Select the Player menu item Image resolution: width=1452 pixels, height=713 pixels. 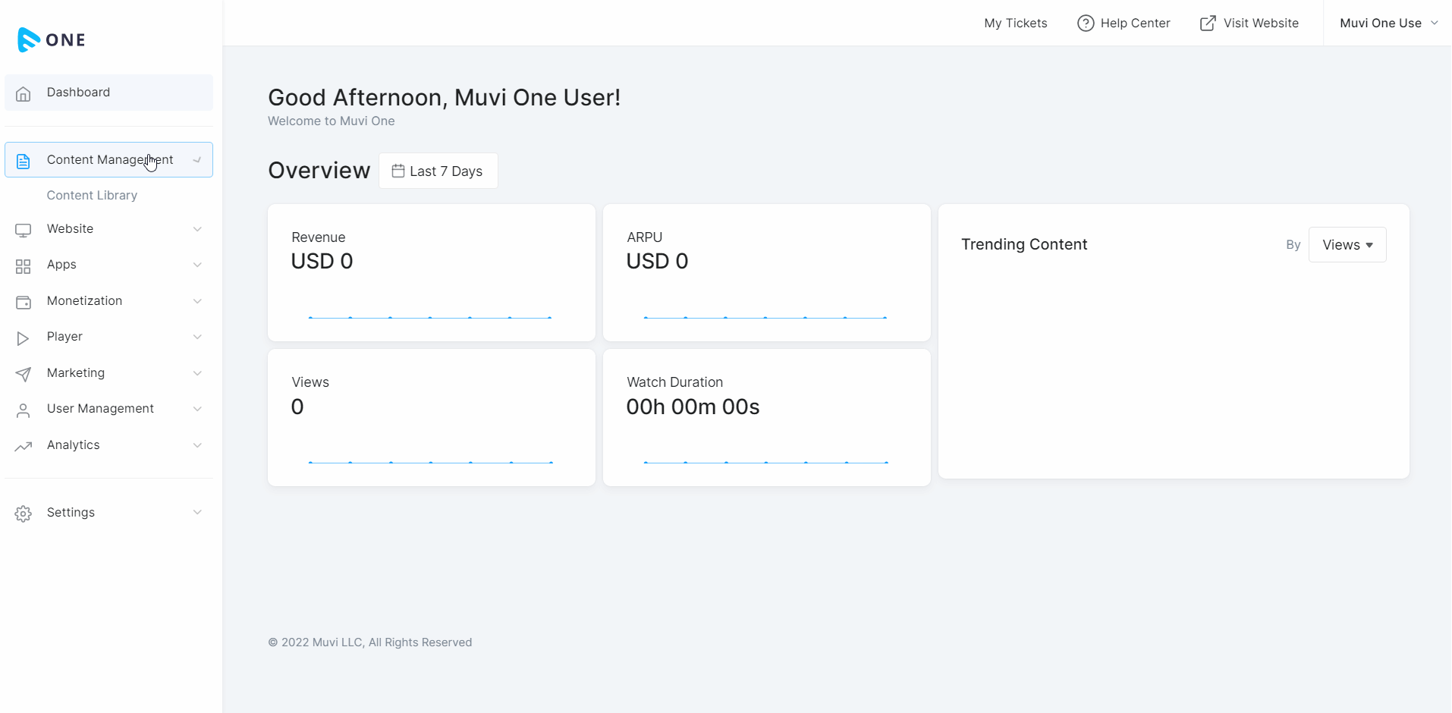[108, 337]
